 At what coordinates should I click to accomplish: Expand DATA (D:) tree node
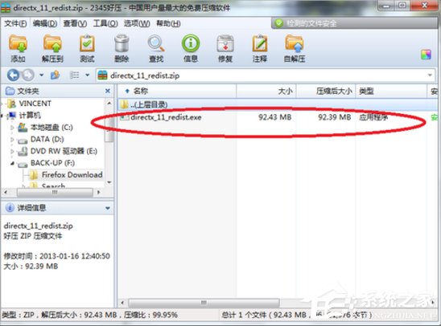point(12,139)
